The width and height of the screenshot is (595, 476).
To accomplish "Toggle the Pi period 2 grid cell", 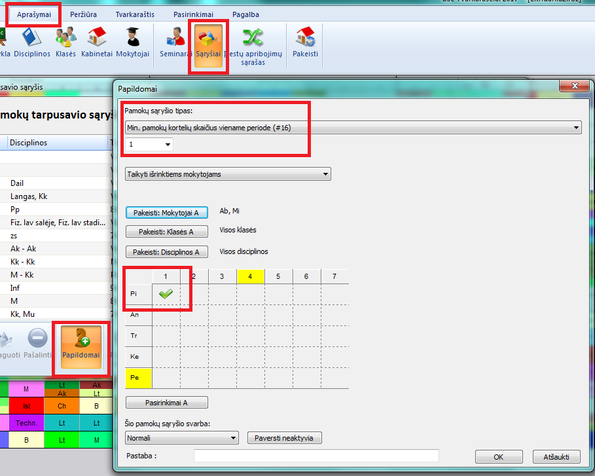I will [x=194, y=294].
